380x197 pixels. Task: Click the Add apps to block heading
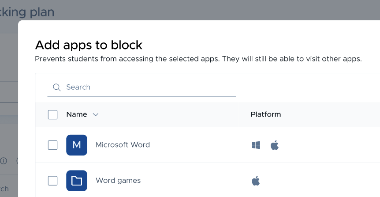pyautogui.click(x=89, y=45)
